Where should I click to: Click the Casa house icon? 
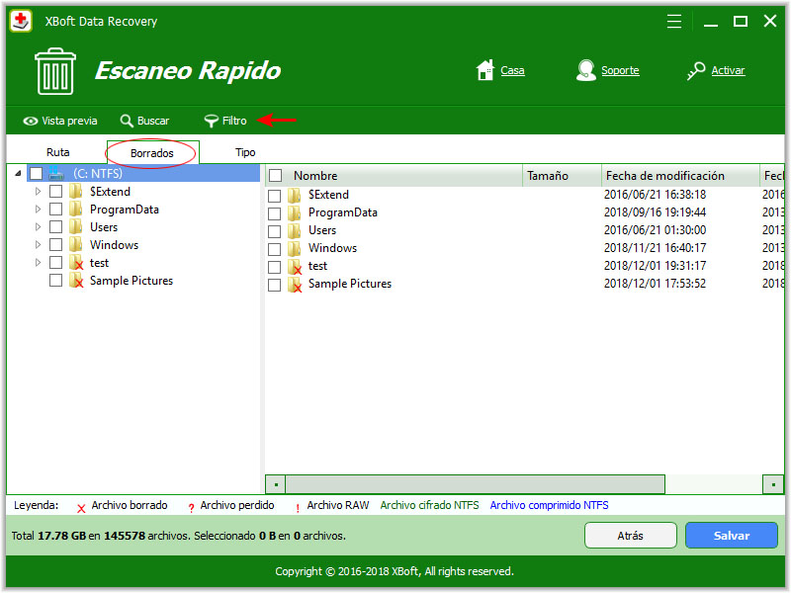coord(485,70)
